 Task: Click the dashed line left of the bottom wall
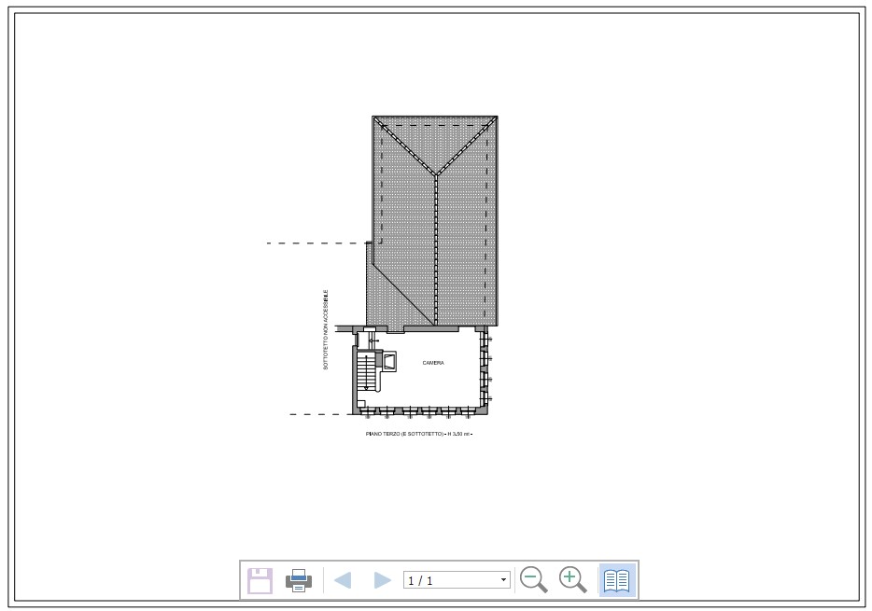pos(317,414)
